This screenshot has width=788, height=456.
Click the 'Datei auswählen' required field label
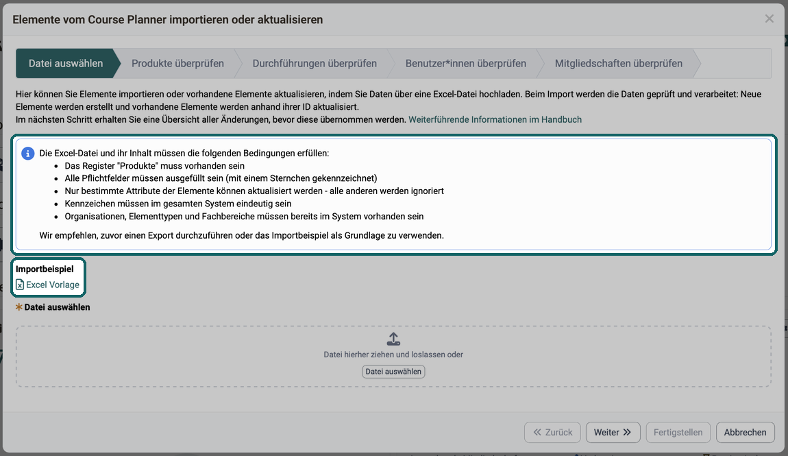tap(57, 307)
